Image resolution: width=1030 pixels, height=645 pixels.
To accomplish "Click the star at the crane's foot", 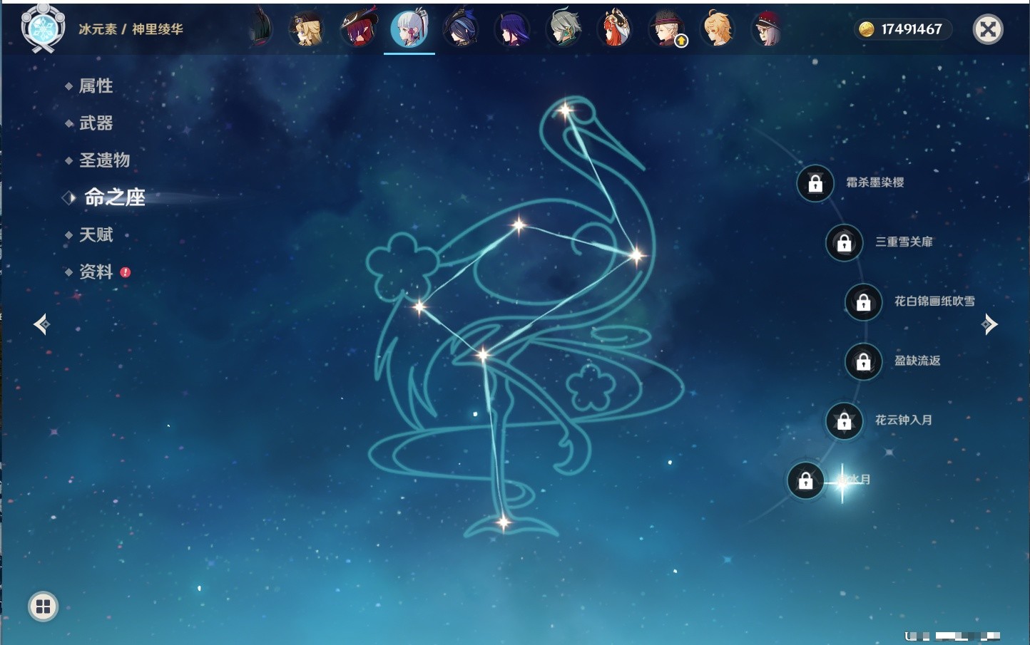I will click(x=504, y=522).
